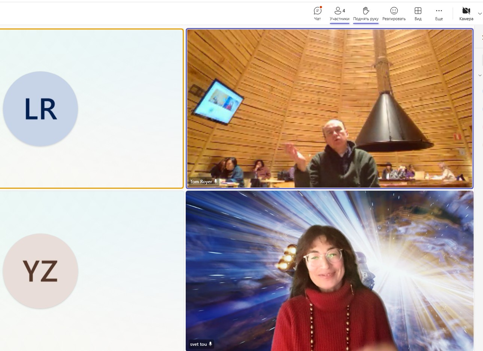Click Tom Royer's microphone status icon
The width and height of the screenshot is (483, 351).
[216, 181]
